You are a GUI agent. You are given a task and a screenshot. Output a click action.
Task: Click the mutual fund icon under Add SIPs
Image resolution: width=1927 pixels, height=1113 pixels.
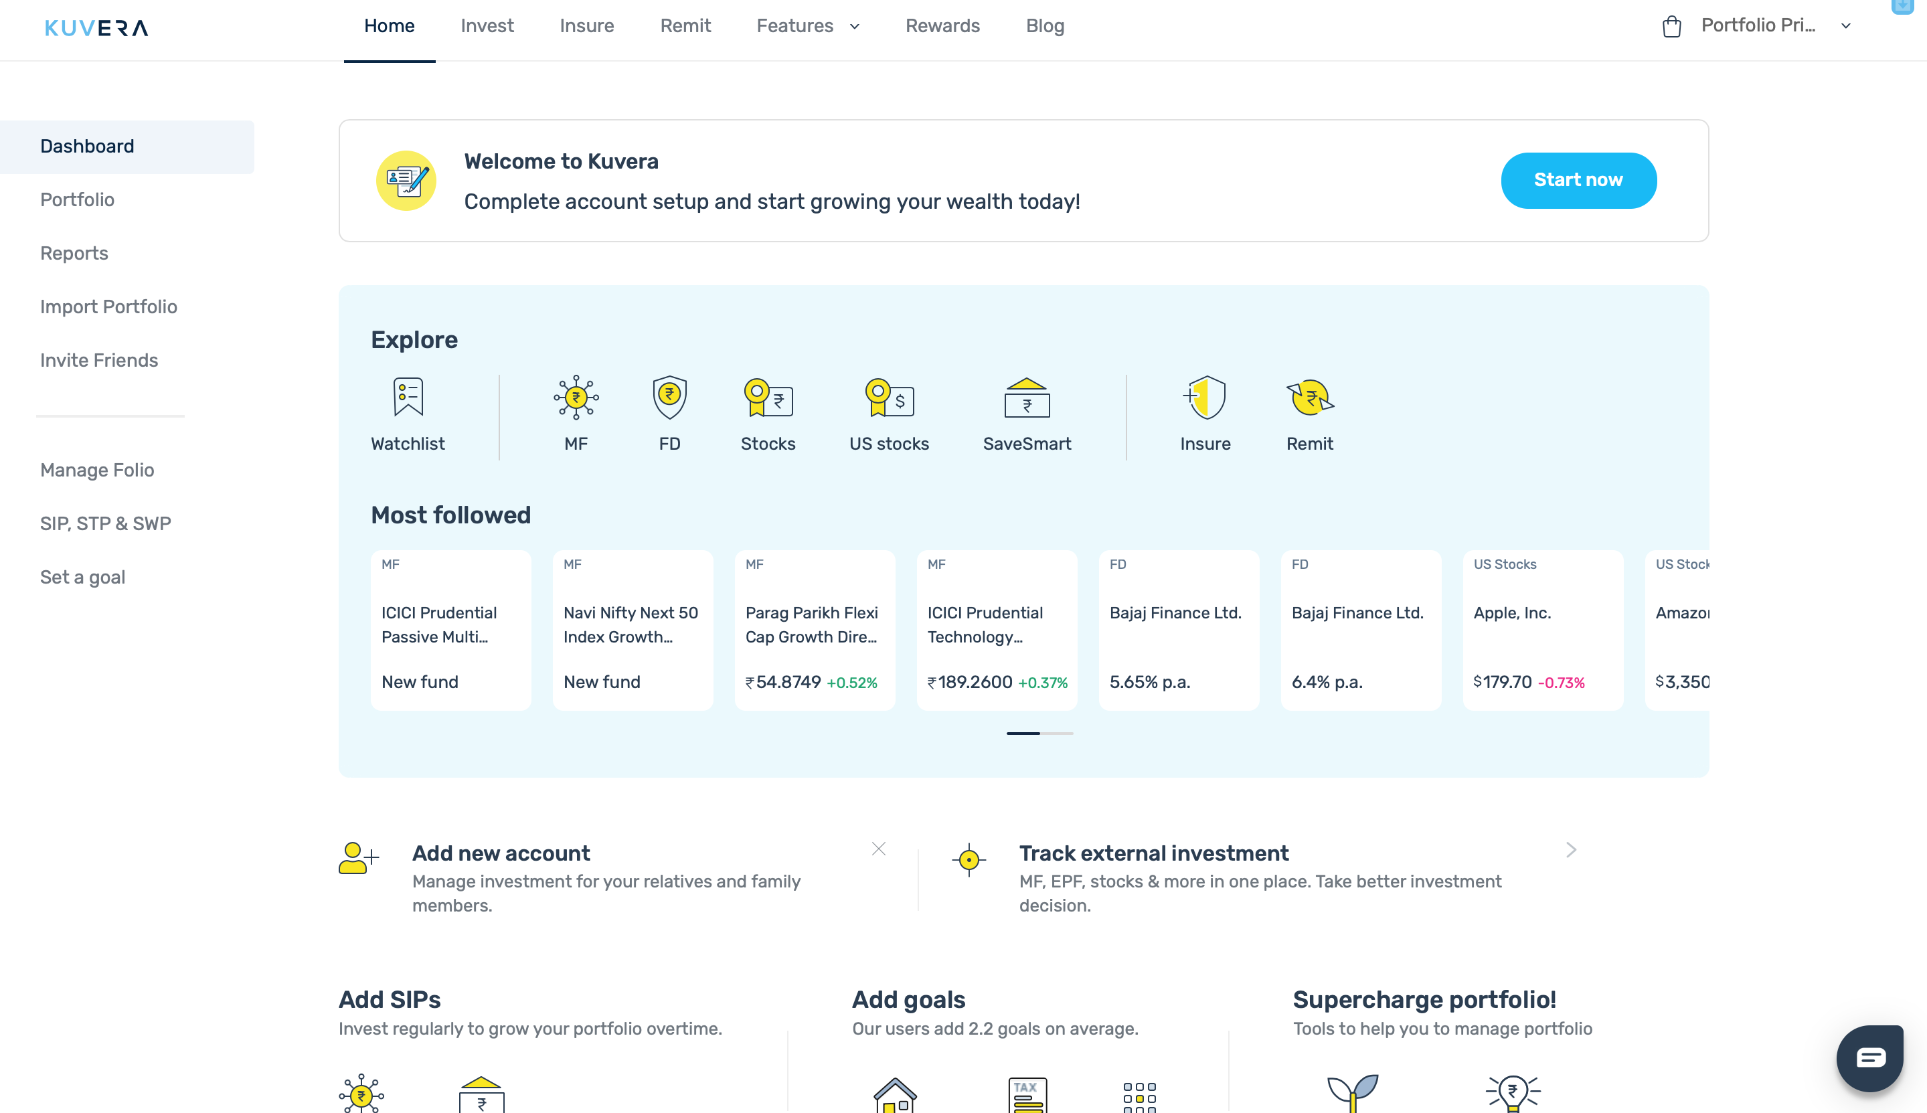click(361, 1094)
